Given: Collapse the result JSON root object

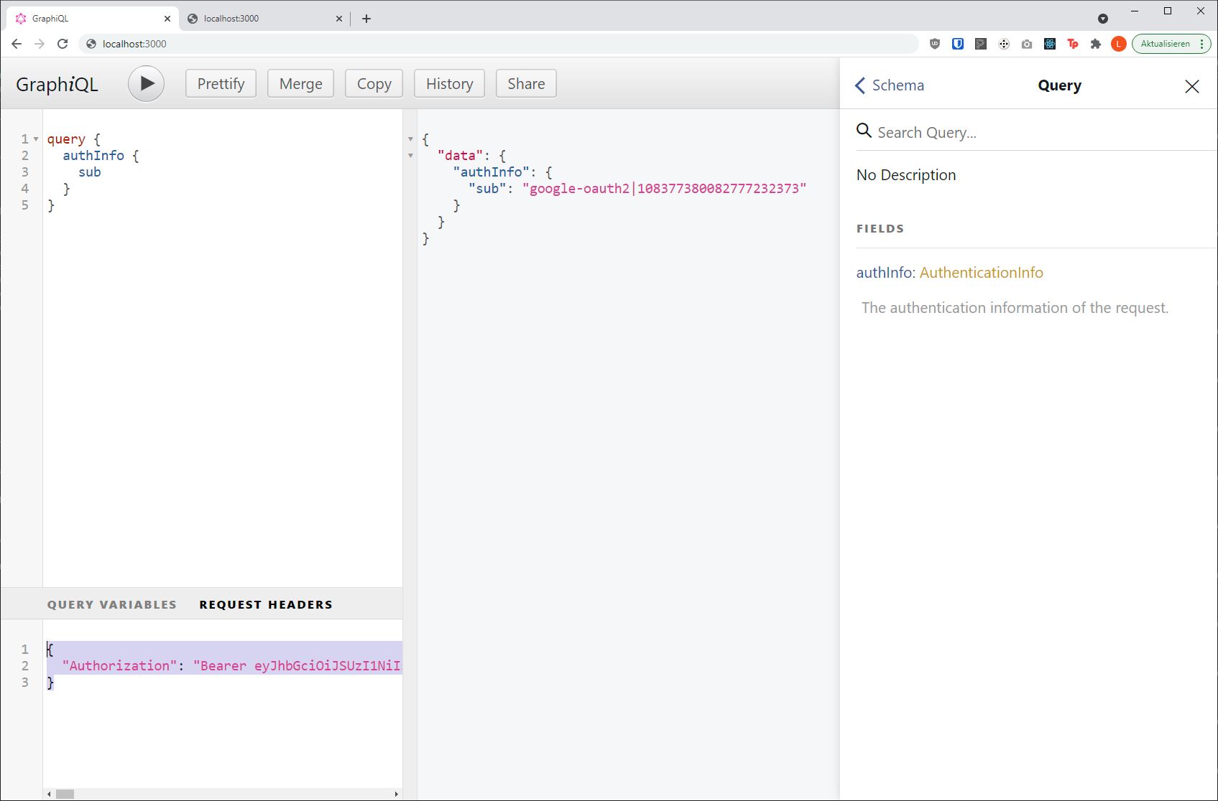Looking at the screenshot, I should pyautogui.click(x=410, y=139).
